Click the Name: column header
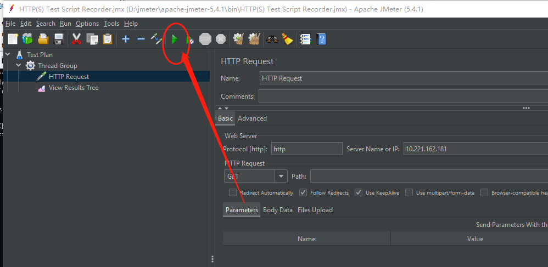 pyautogui.click(x=306, y=238)
